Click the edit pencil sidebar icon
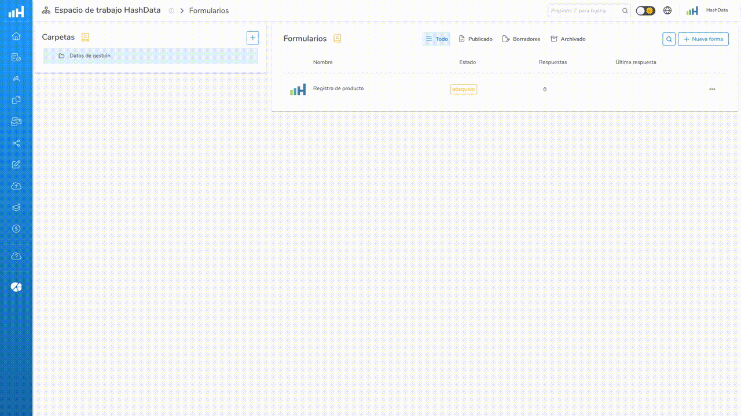 16,165
